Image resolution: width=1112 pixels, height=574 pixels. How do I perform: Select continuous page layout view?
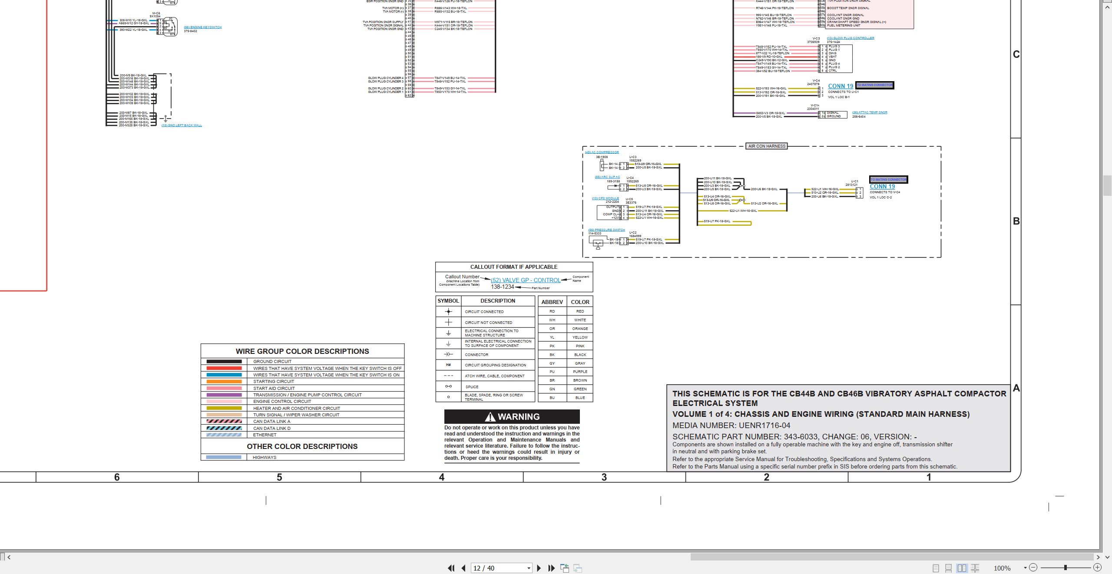[x=949, y=568]
